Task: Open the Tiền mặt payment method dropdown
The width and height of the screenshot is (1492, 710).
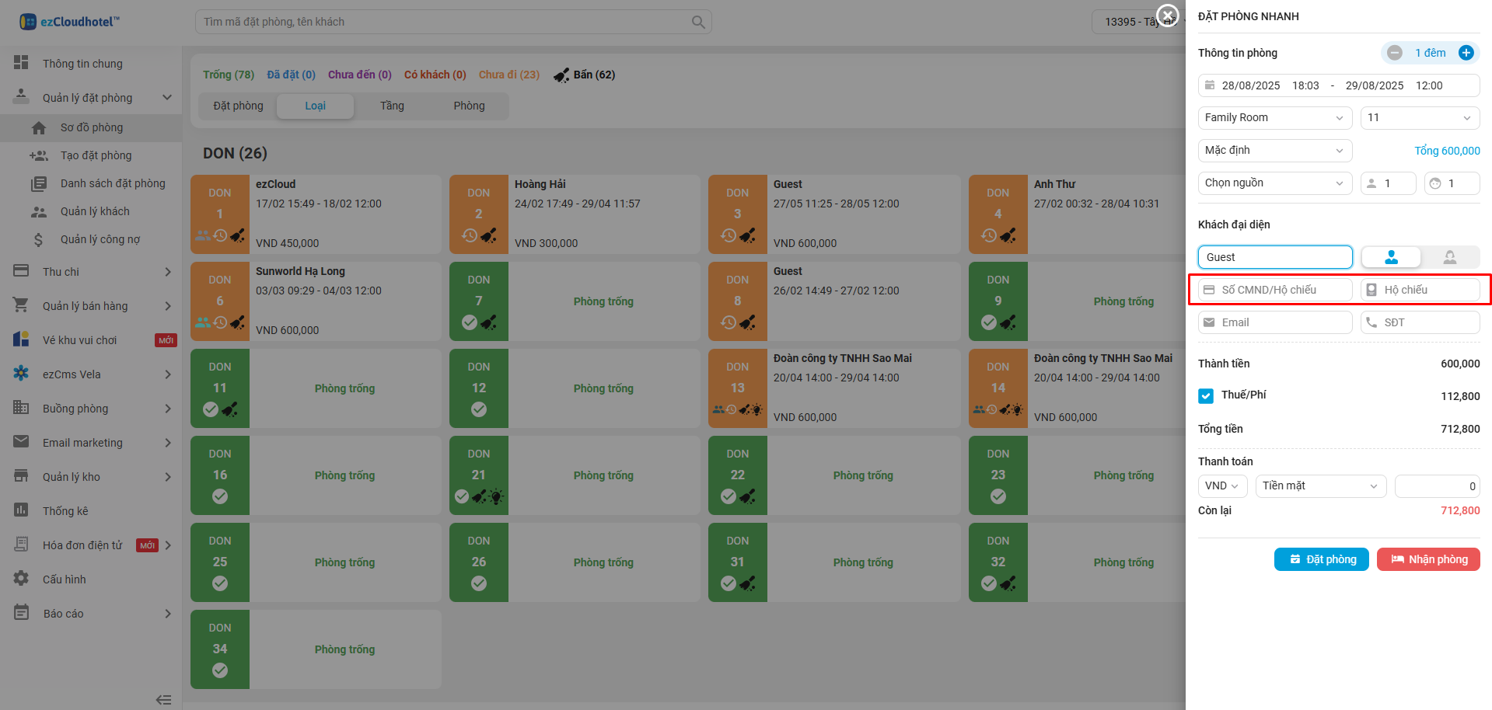Action: pyautogui.click(x=1320, y=486)
